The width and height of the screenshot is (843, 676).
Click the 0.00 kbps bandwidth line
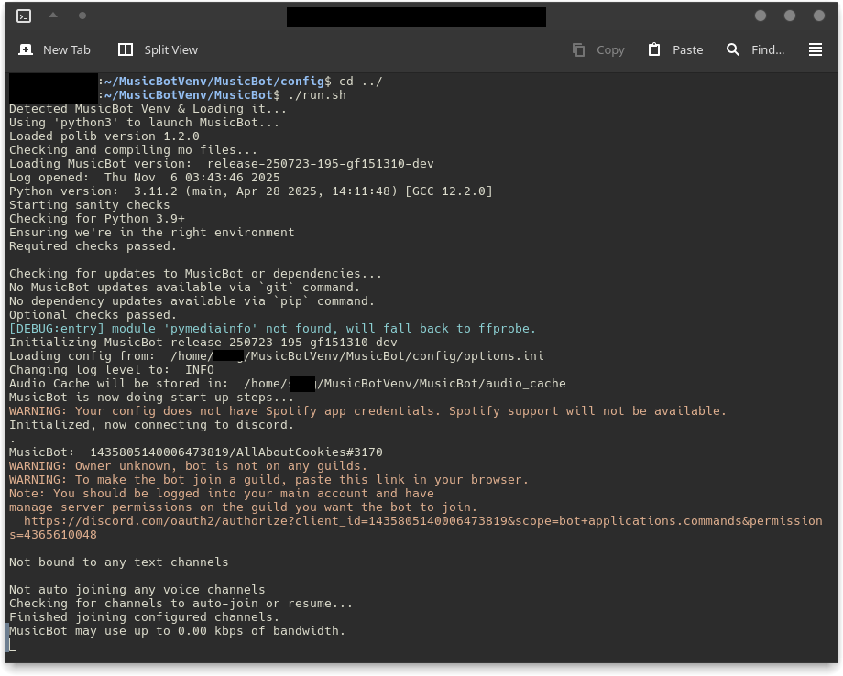point(177,630)
